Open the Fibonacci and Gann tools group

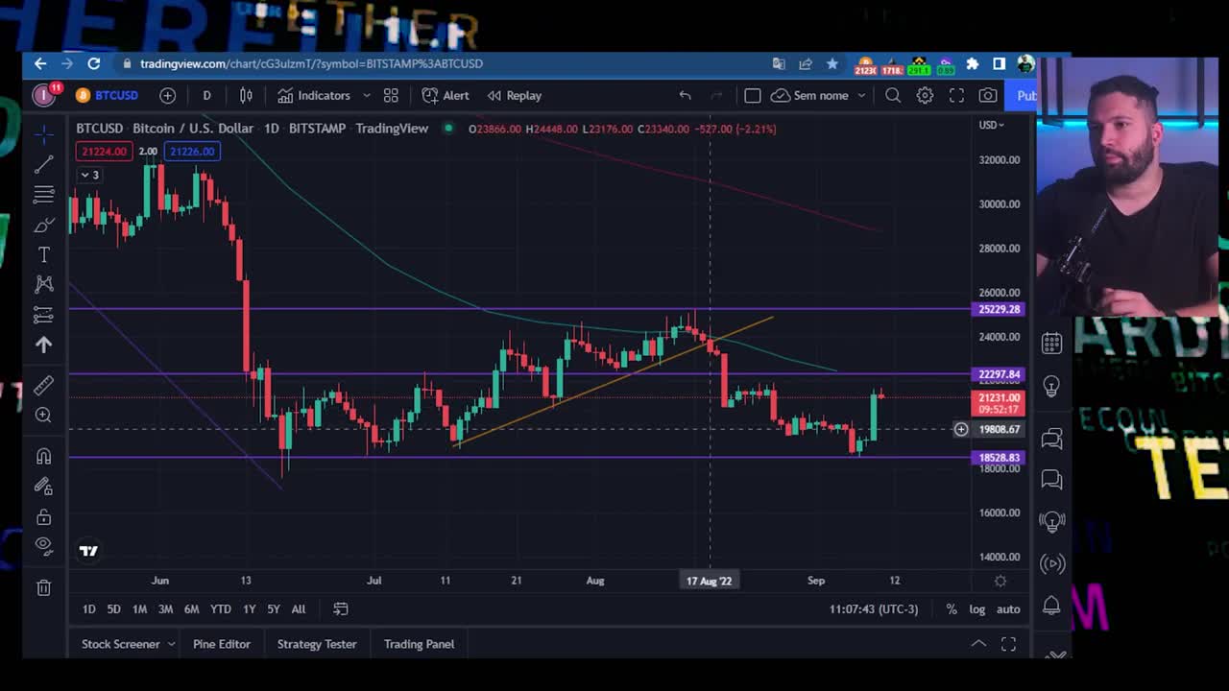[x=43, y=195]
